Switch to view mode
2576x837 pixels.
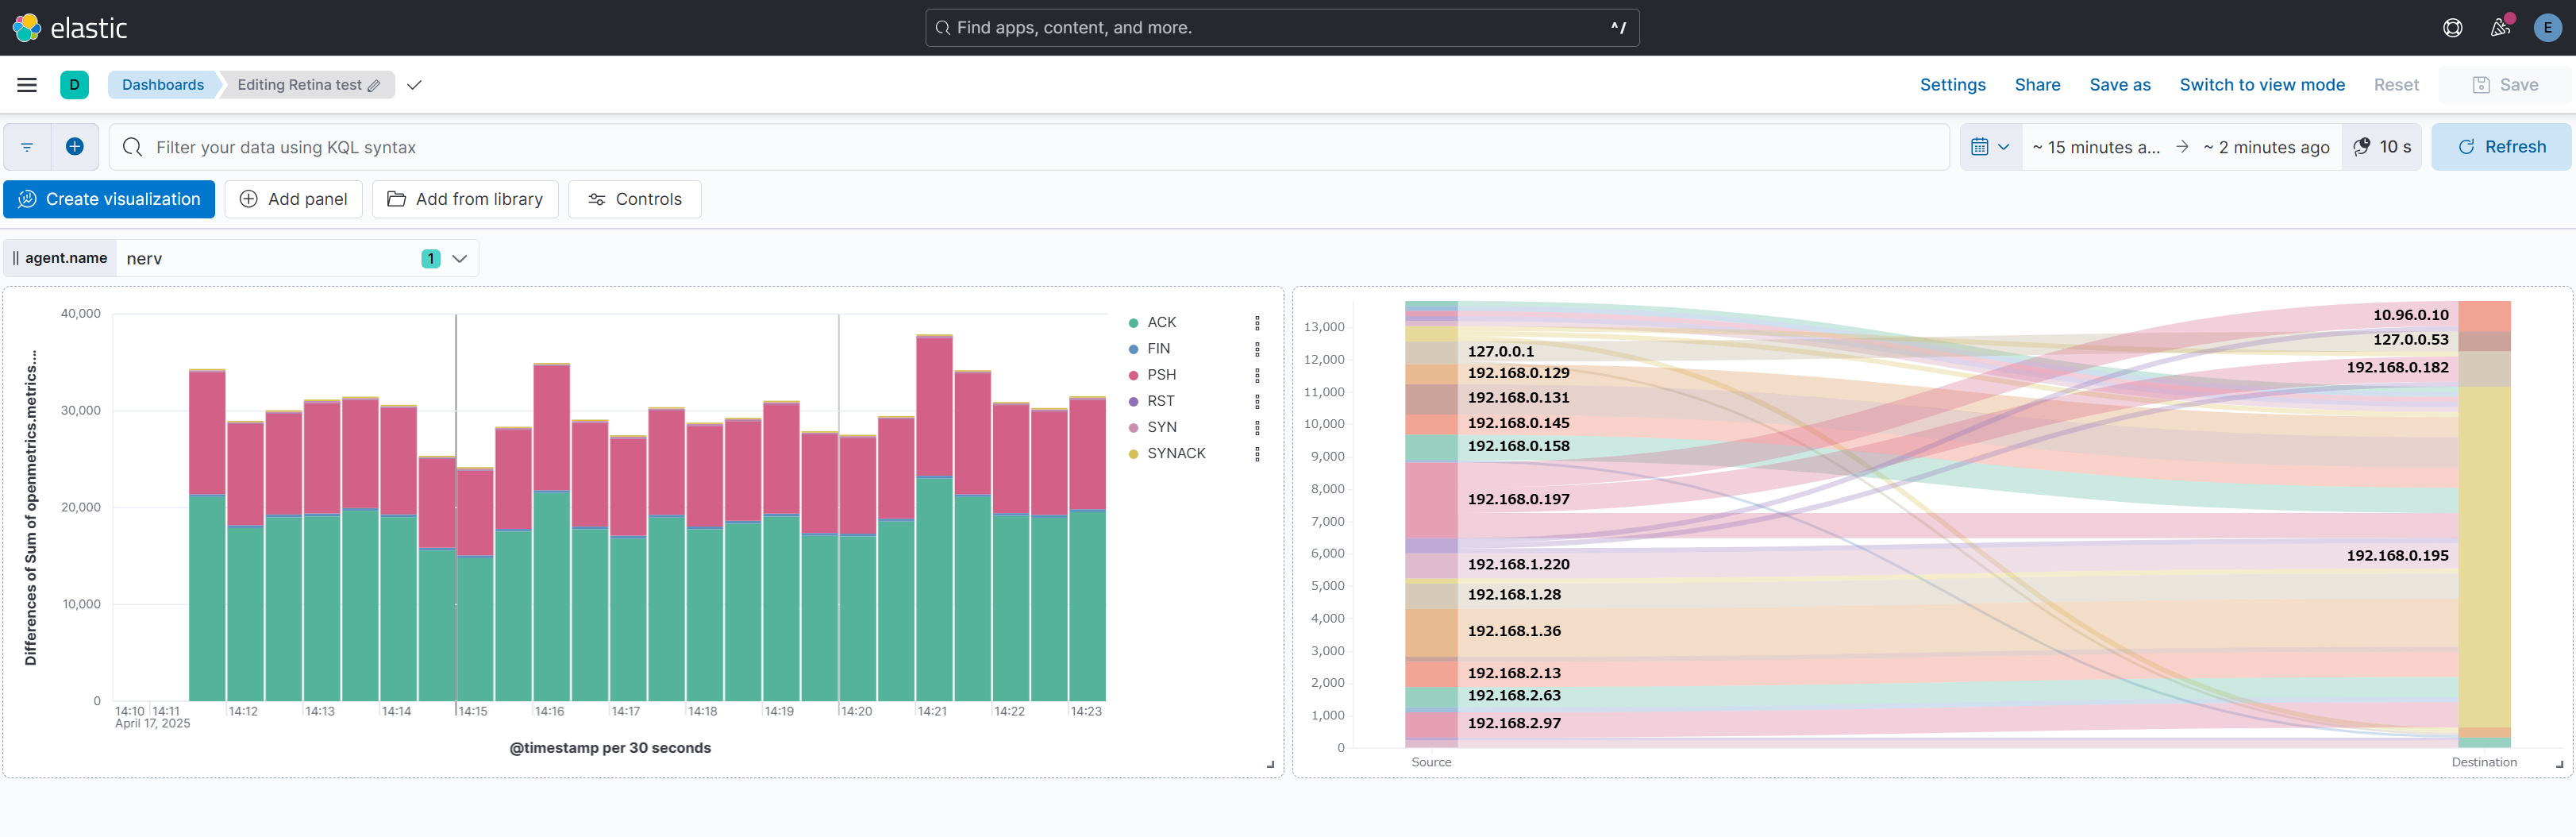pos(2262,85)
